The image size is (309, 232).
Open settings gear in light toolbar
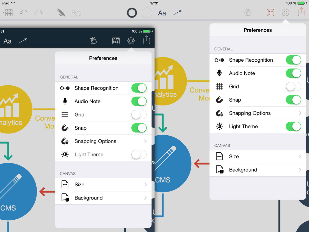coord(285,13)
